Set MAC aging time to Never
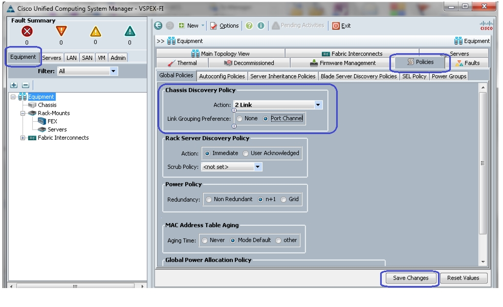 205,240
